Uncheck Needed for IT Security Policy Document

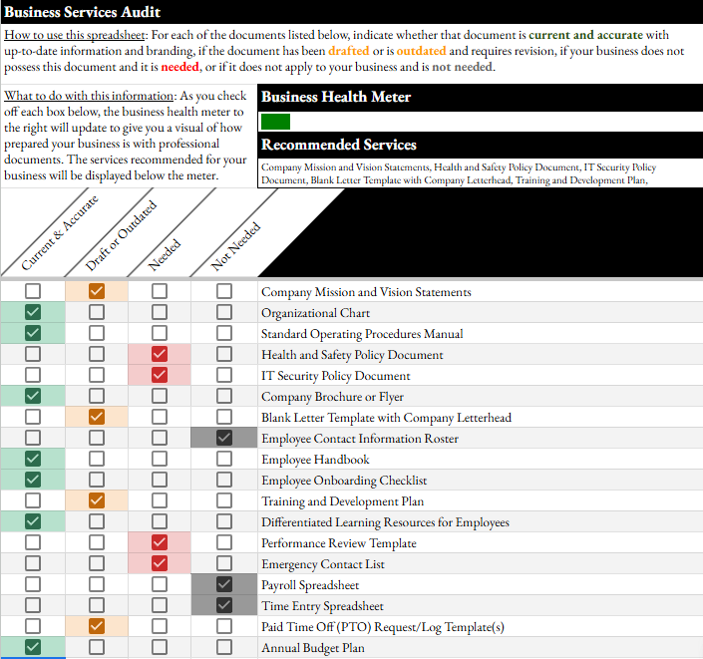[x=160, y=375]
